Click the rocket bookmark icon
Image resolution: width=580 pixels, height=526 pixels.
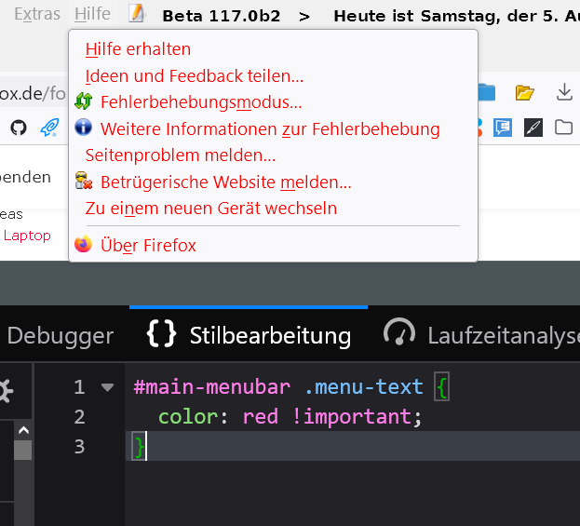tap(48, 128)
